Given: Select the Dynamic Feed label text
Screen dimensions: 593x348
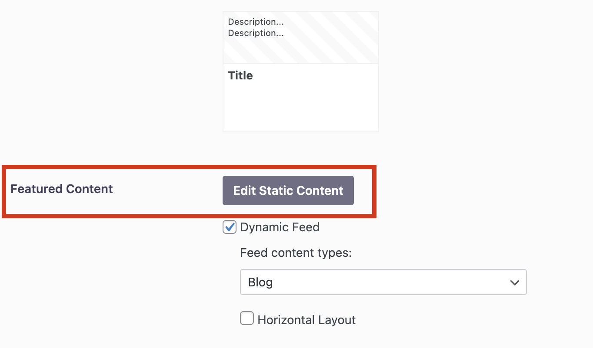Looking at the screenshot, I should click(280, 227).
